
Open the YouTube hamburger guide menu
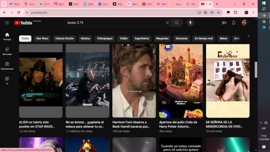coord(7,23)
